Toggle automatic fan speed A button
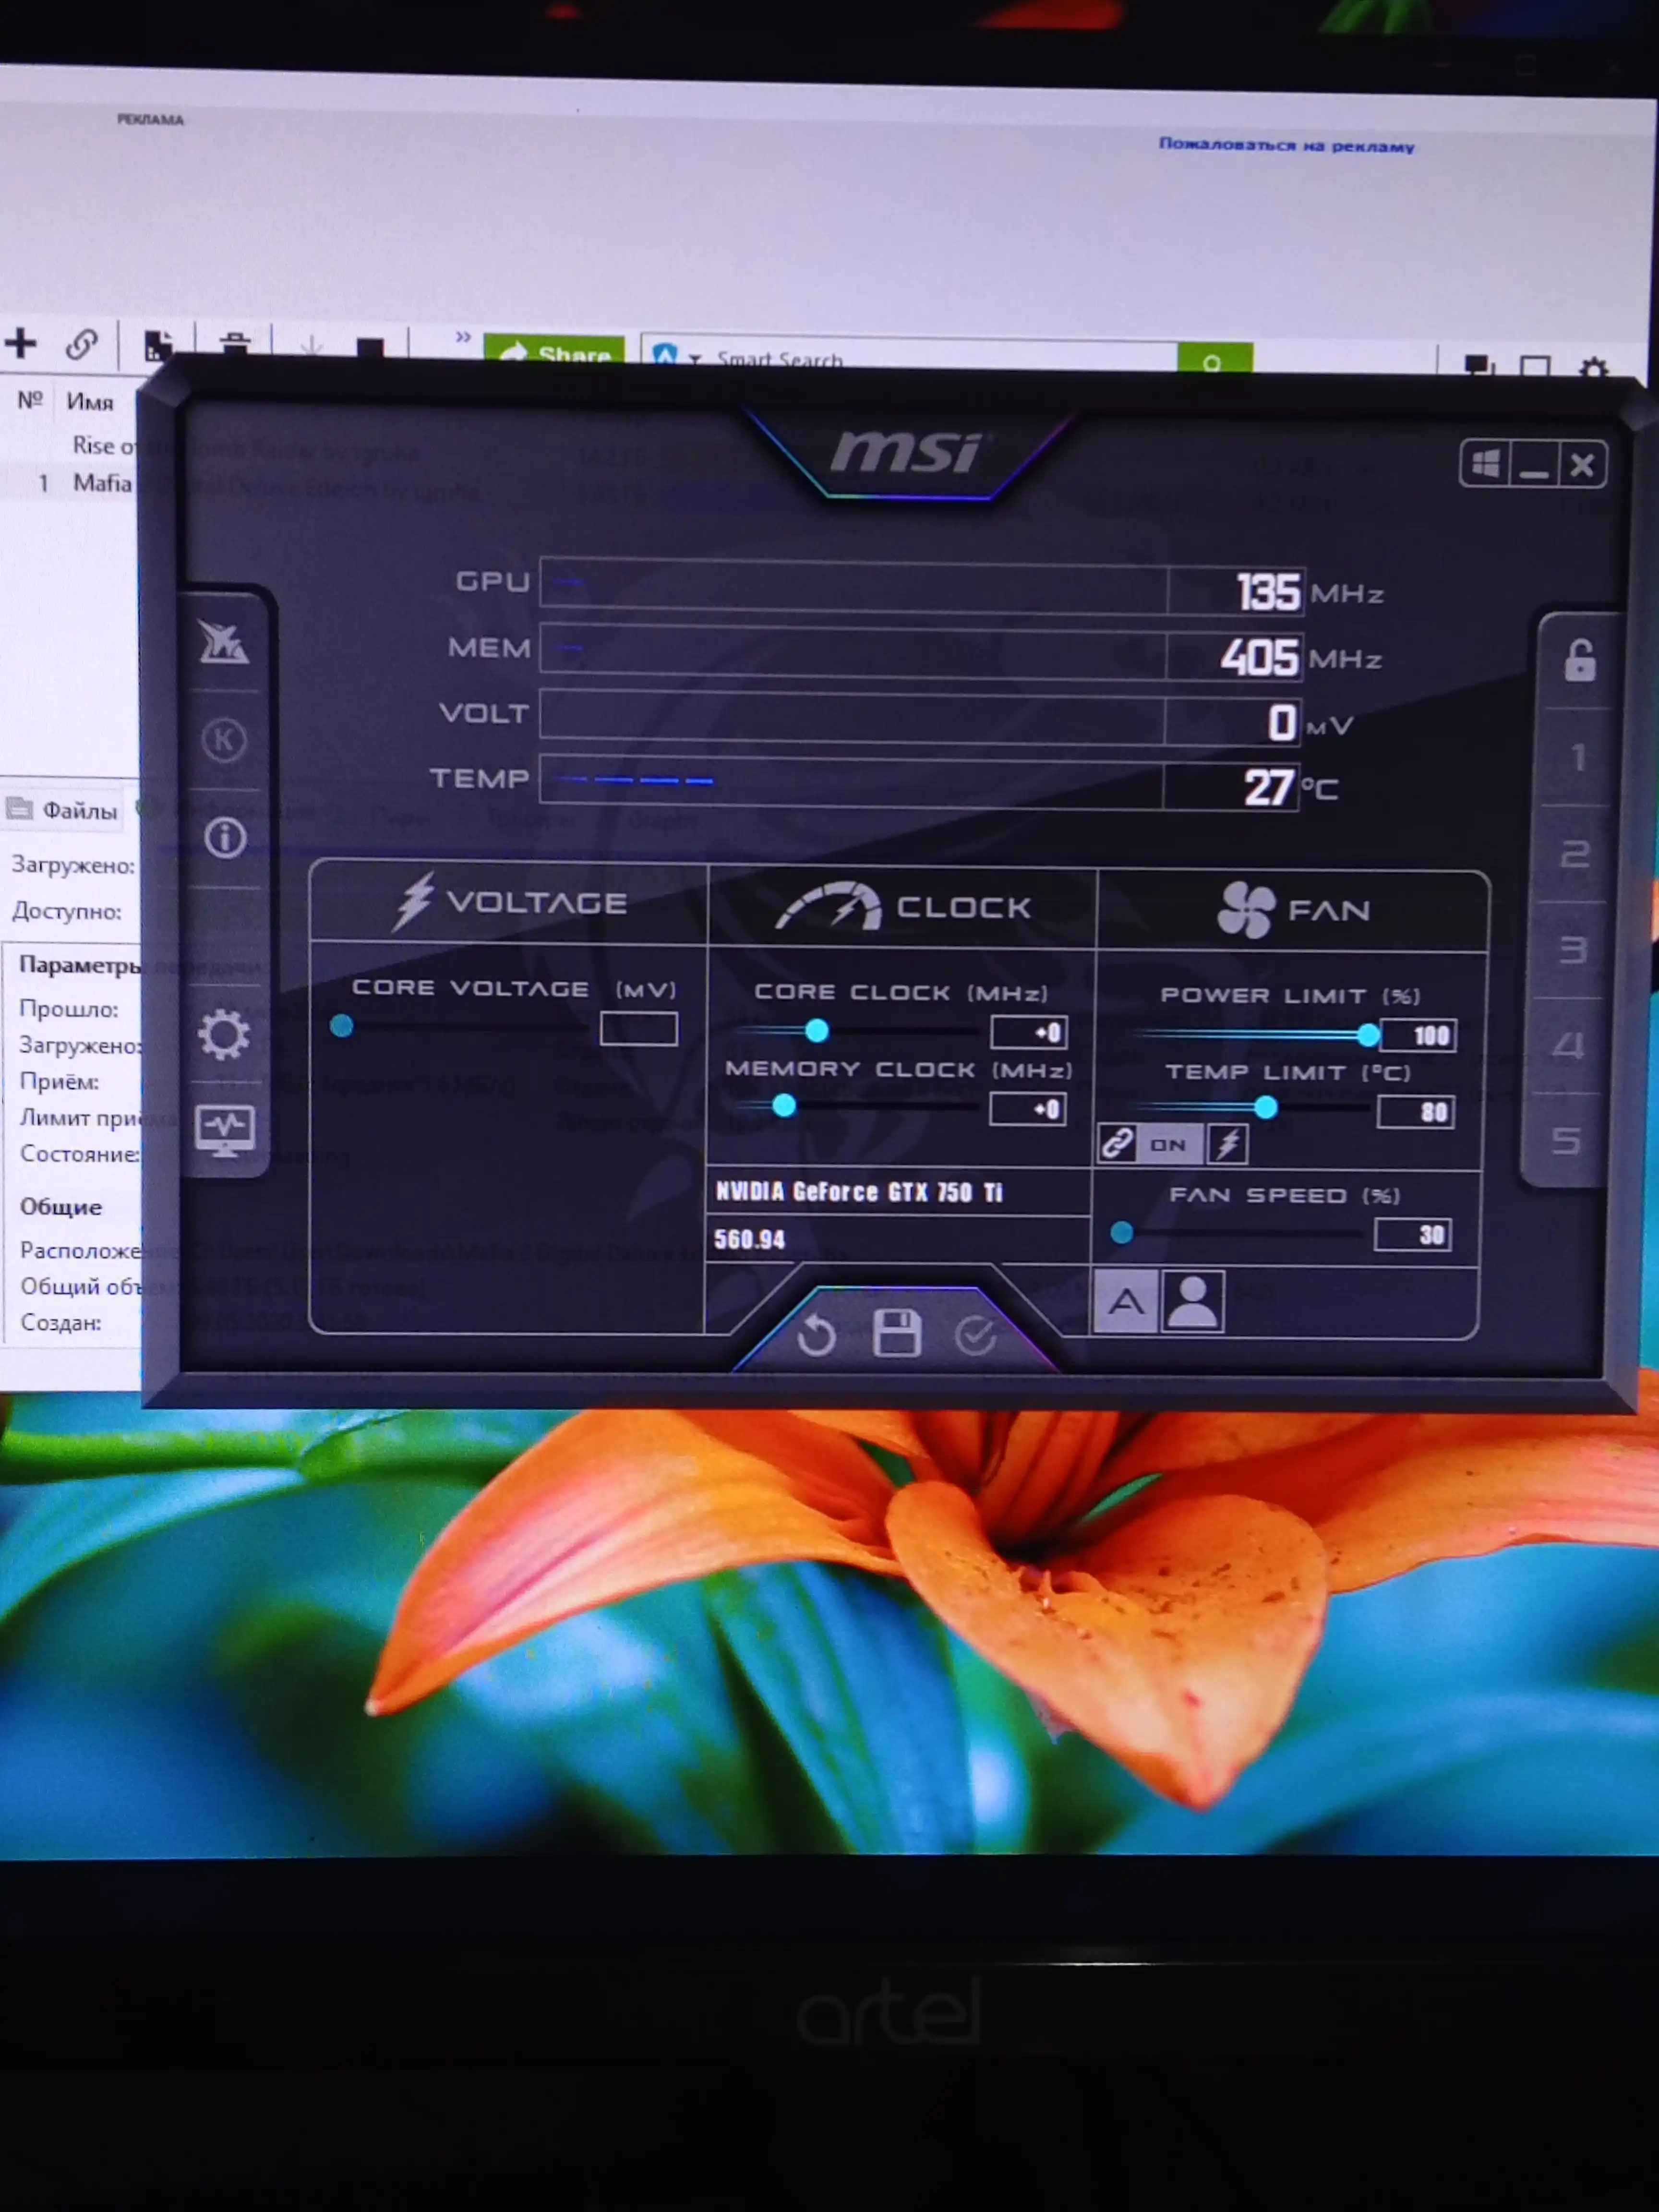1659x2212 pixels. (x=1126, y=1302)
